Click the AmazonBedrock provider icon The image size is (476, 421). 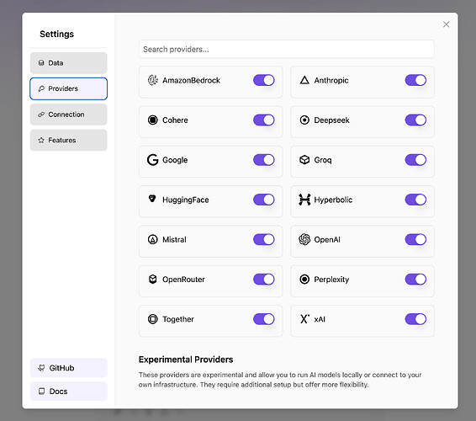[153, 80]
